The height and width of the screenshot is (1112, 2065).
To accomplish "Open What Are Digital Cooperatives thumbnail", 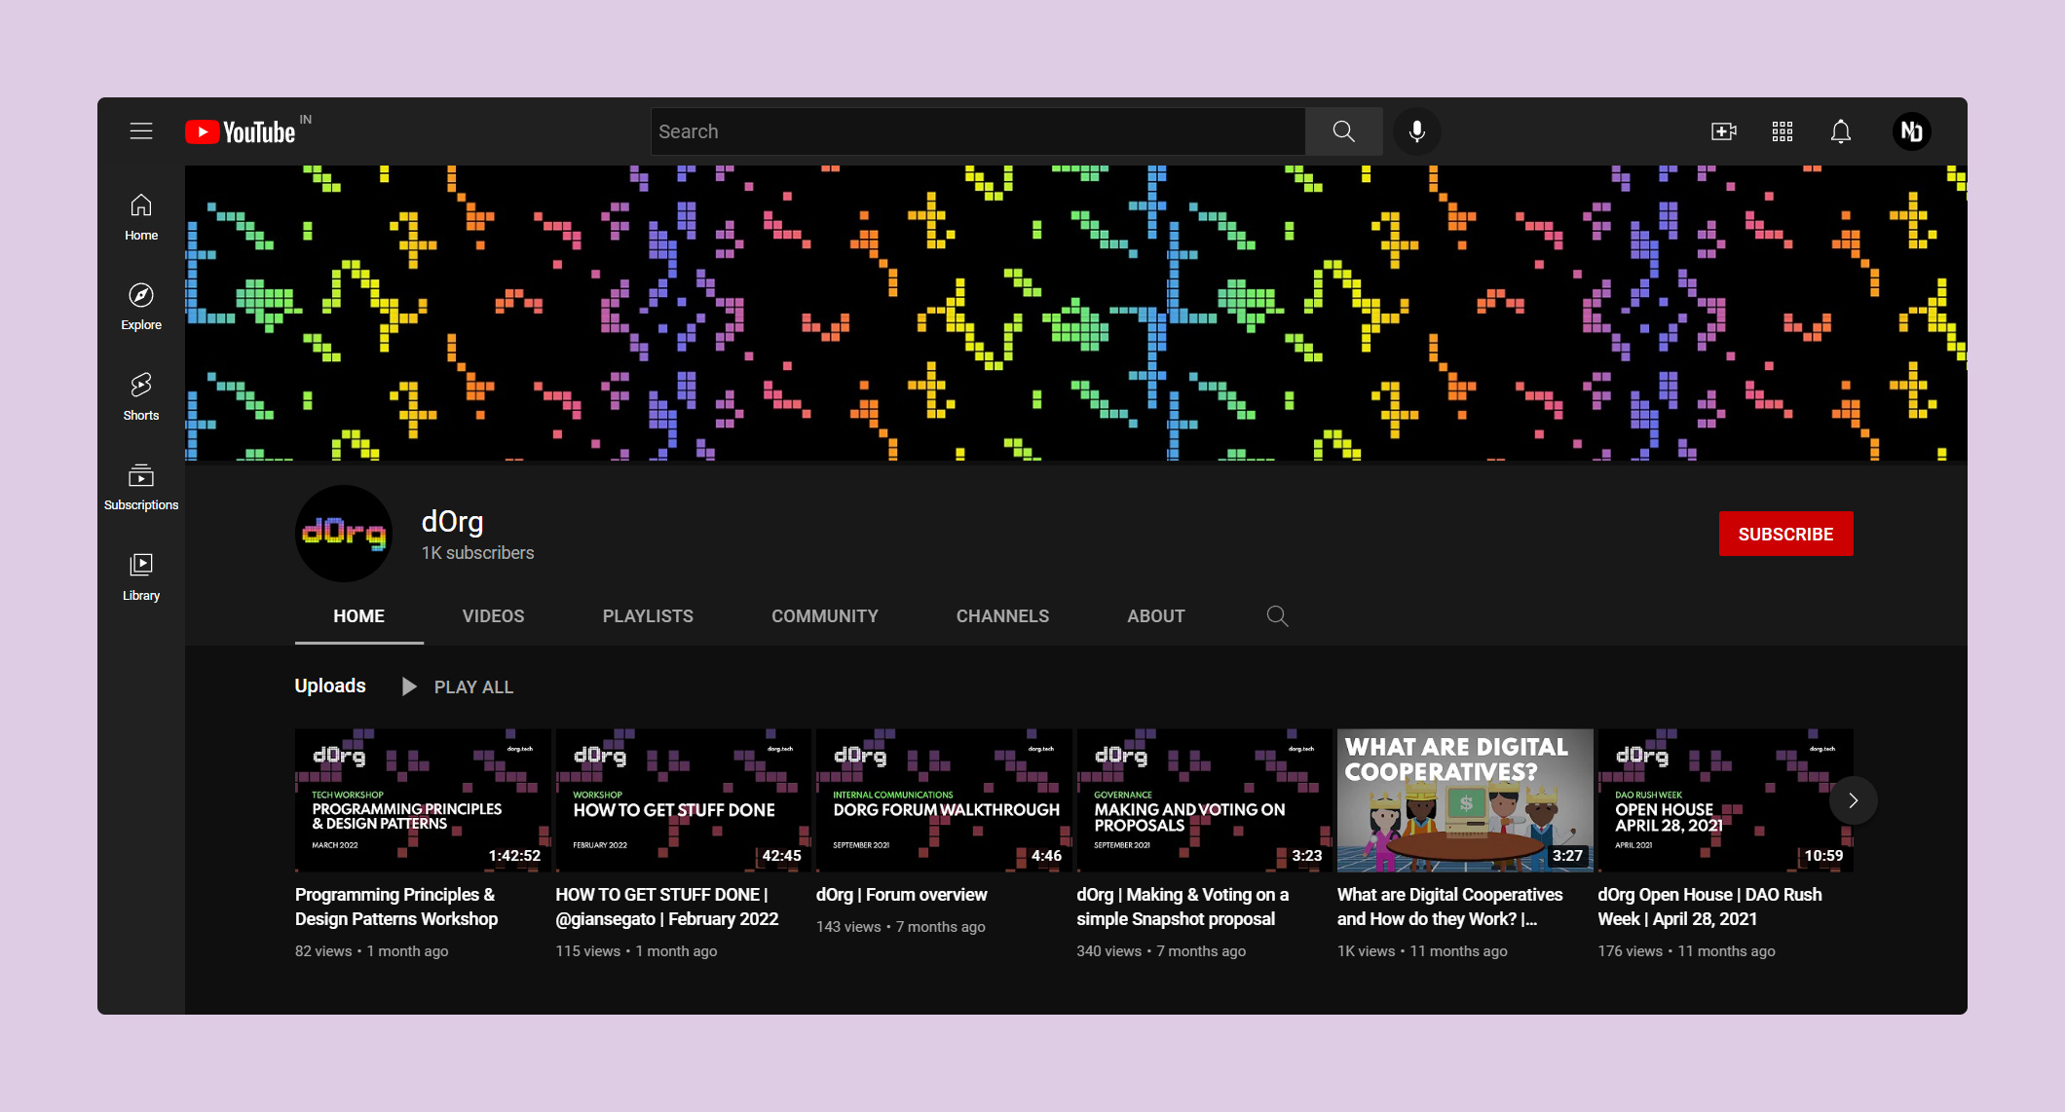I will point(1465,800).
